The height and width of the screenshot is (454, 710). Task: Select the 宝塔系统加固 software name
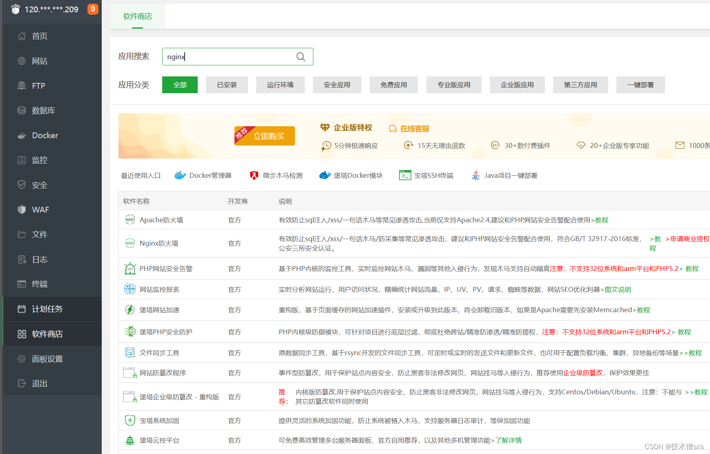[x=159, y=421]
